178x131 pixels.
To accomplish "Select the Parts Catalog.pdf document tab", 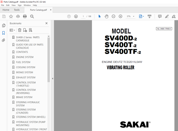I will tap(38, 10).
